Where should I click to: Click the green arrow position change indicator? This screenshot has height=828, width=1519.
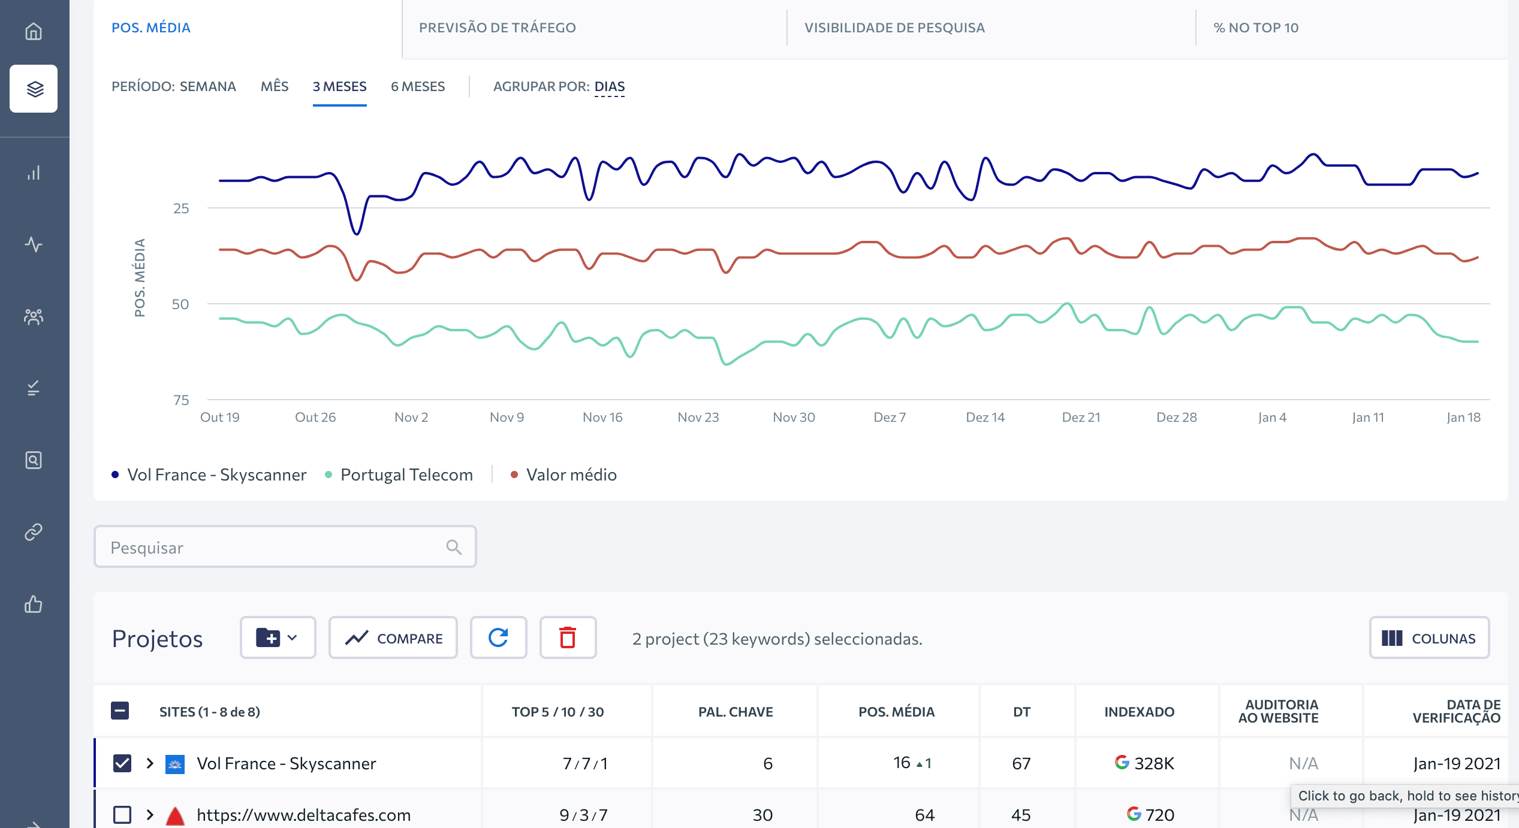pos(920,764)
